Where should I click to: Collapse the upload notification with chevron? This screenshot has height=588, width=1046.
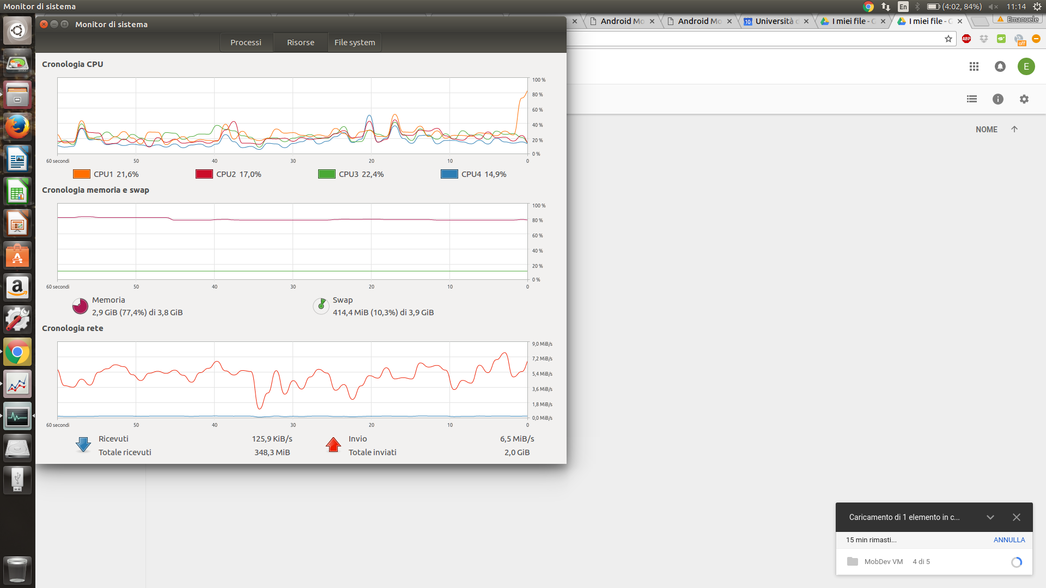[x=990, y=517]
